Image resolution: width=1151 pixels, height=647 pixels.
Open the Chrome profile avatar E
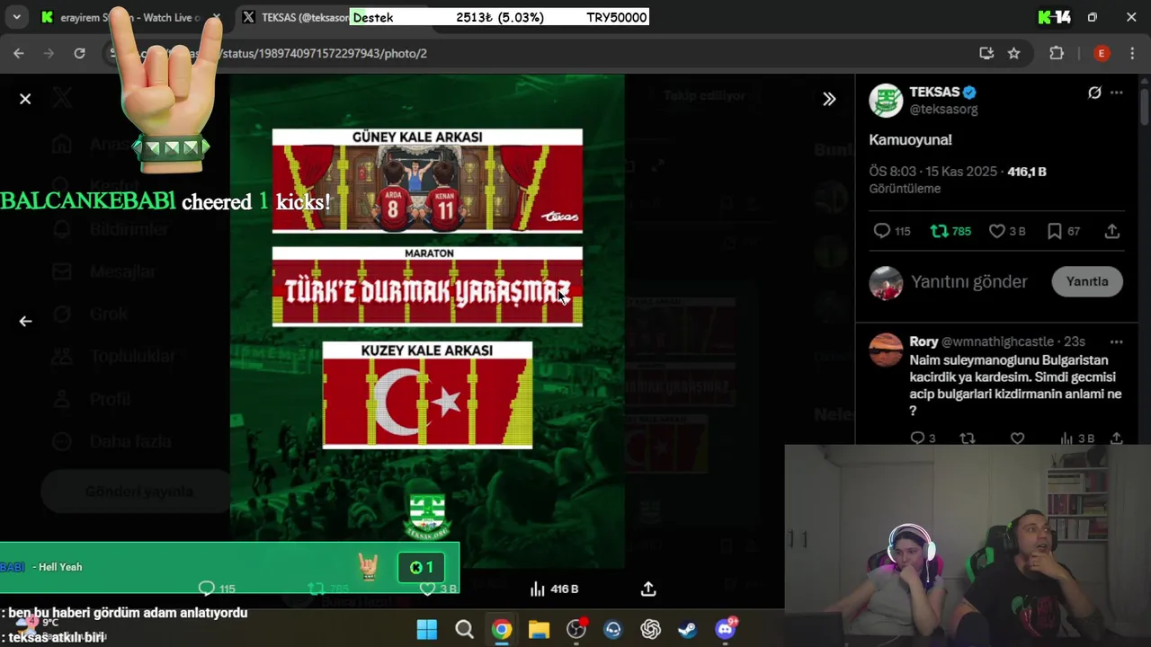1102,53
